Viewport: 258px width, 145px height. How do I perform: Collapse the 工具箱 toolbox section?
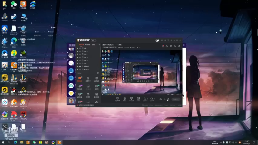tap(98, 73)
